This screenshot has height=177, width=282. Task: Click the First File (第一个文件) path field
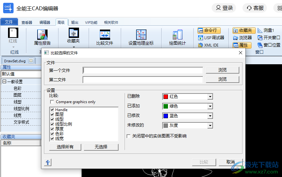point(143,70)
